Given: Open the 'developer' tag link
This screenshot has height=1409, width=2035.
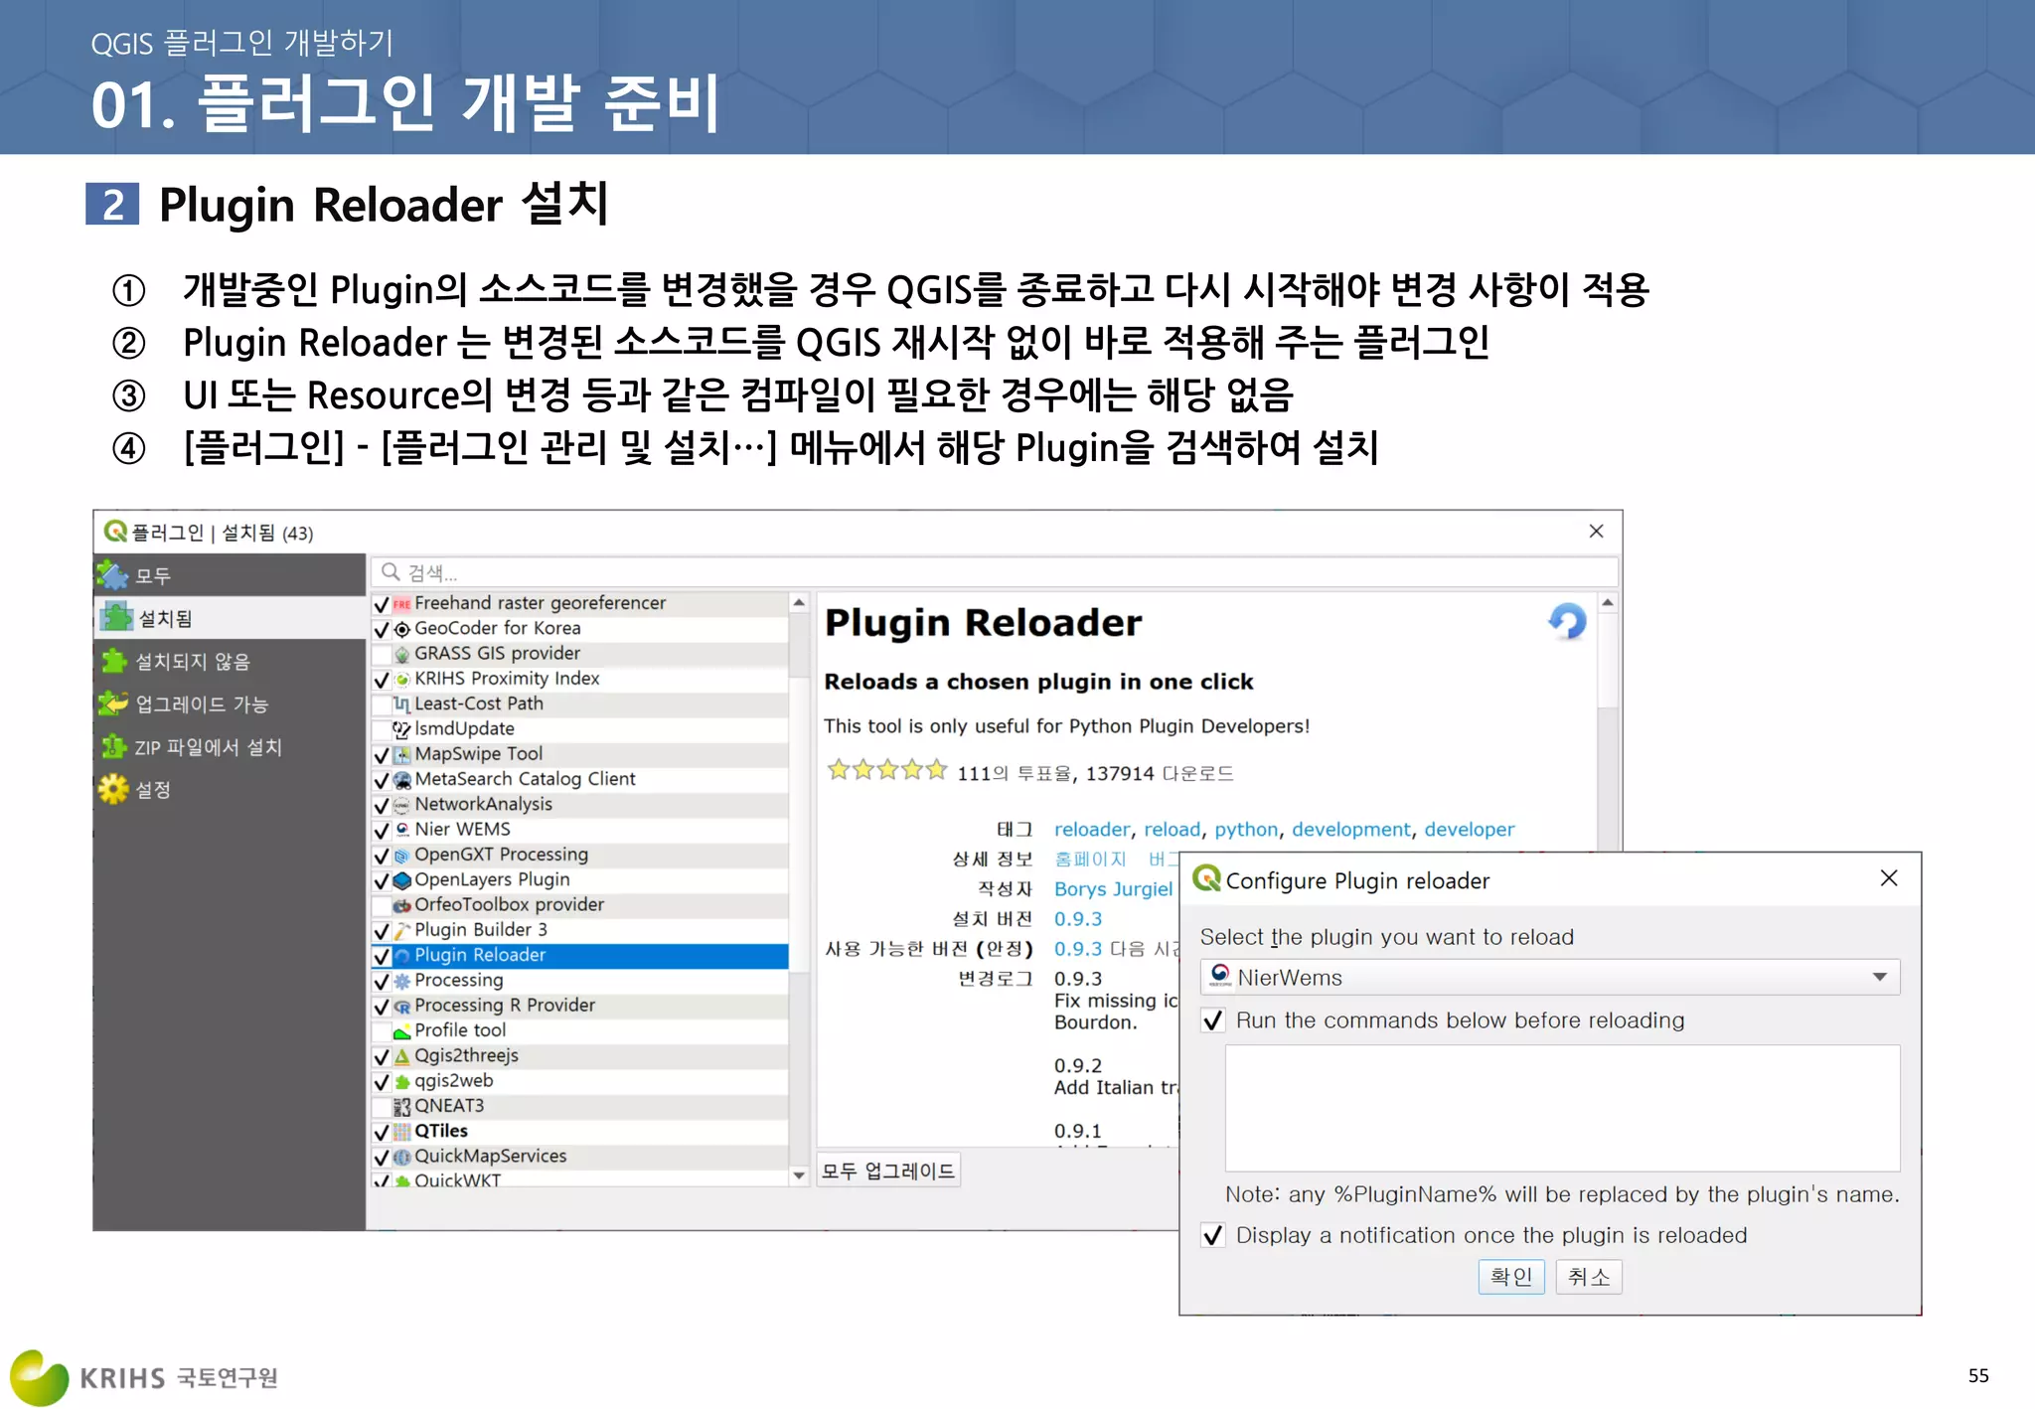Looking at the screenshot, I should [x=1469, y=829].
